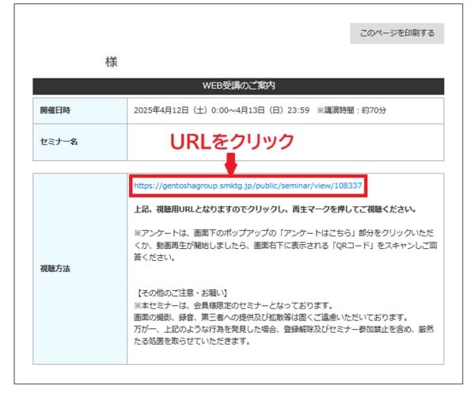
Task: Select the 【その他のご注意・お願い】 heading
Action: (x=186, y=292)
